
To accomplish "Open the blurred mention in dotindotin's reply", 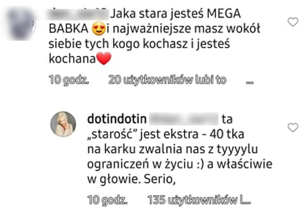I will (x=184, y=119).
